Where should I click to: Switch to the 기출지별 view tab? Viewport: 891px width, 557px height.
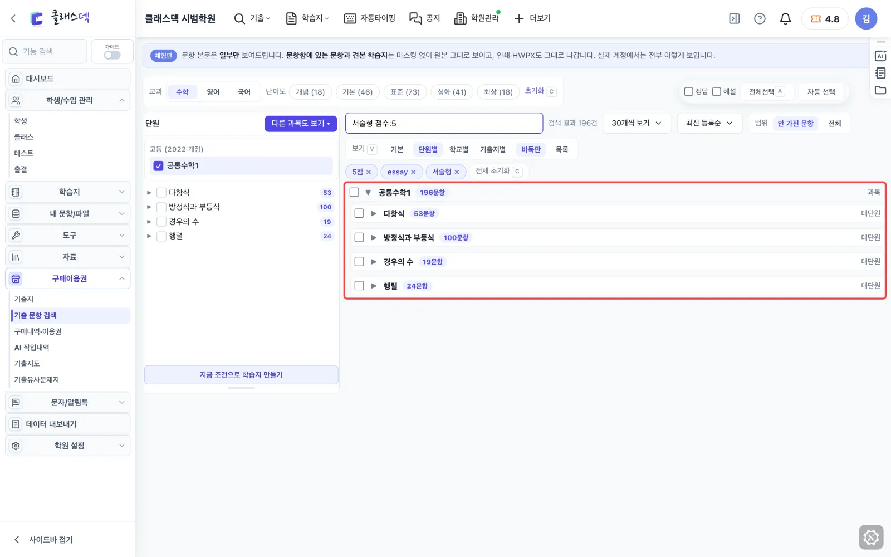pos(493,149)
